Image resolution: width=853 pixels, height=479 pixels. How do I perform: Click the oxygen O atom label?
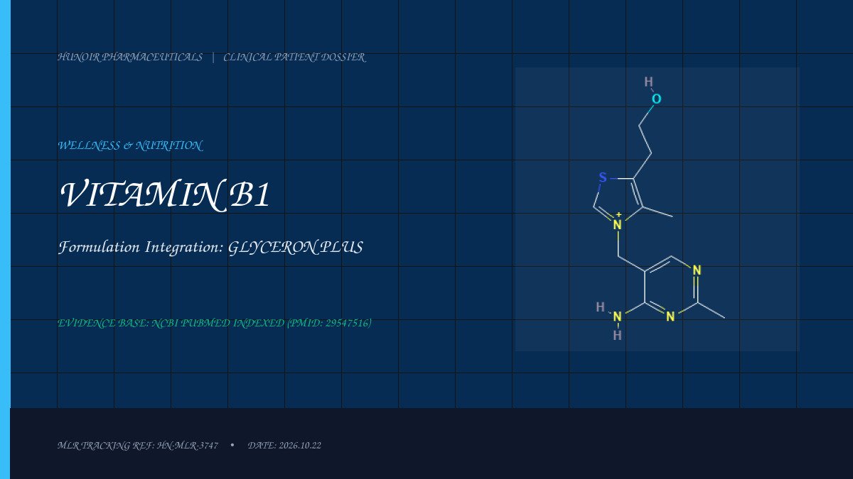point(656,99)
